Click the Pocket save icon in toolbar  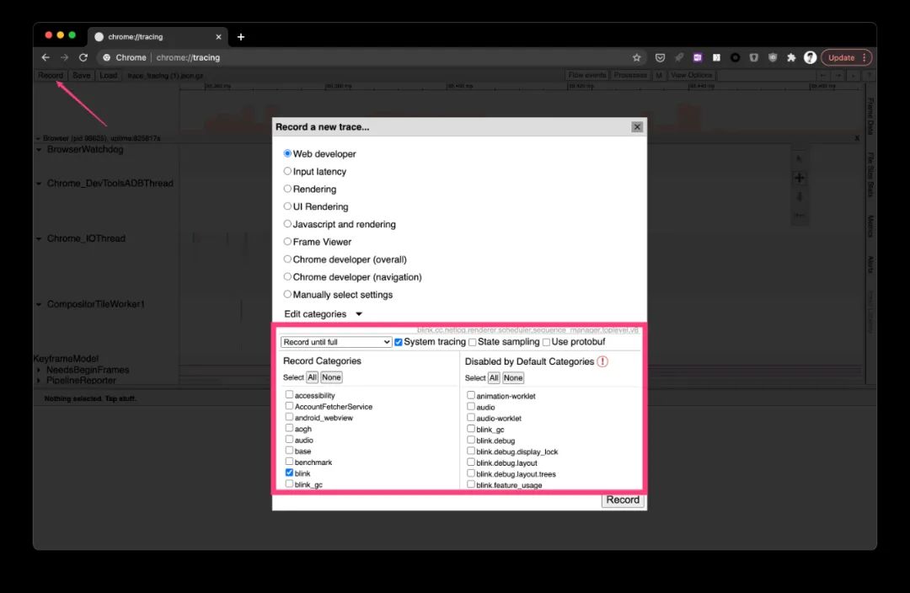pos(660,57)
